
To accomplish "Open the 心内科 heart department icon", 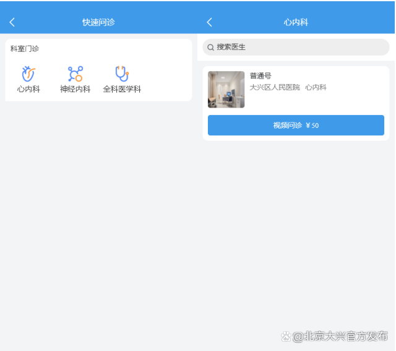I will tap(28, 74).
